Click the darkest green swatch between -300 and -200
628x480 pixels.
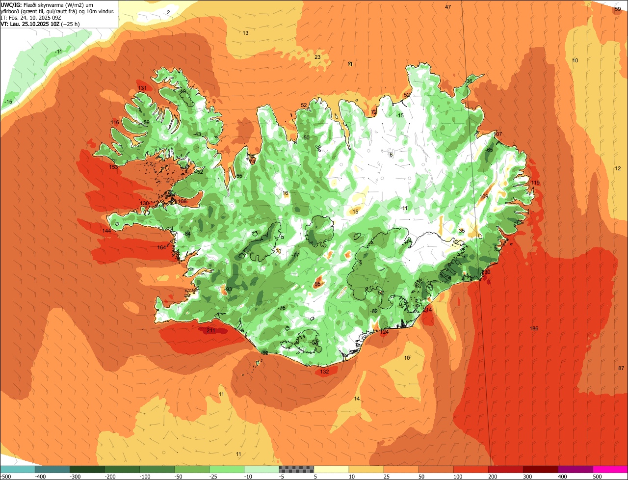(87, 469)
